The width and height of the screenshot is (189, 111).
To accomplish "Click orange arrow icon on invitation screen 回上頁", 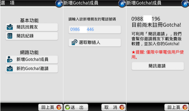I will click(x=185, y=107).
